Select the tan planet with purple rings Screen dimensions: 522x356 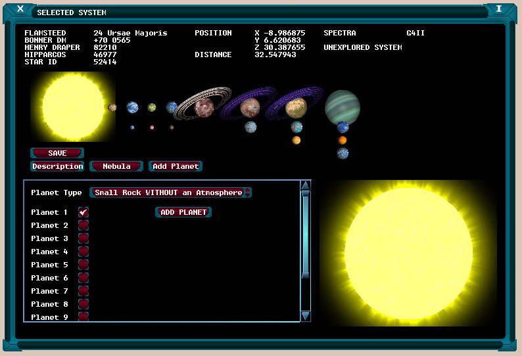(x=296, y=107)
